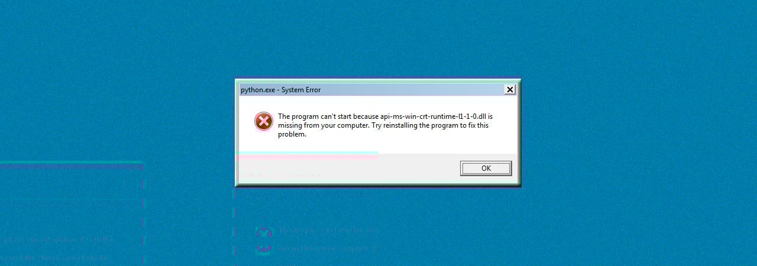This screenshot has height=266, width=757.
Task: Click the word 'problem.' in the message
Action: [292, 134]
